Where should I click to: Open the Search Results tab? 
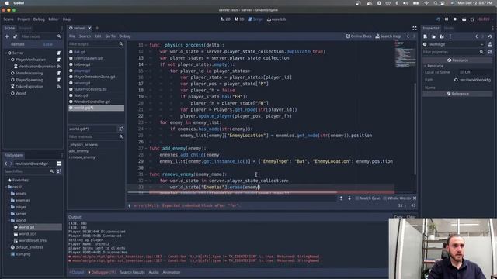(x=132, y=272)
